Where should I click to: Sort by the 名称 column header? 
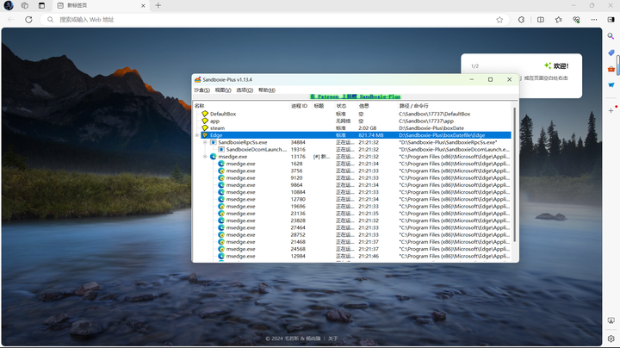click(241, 106)
